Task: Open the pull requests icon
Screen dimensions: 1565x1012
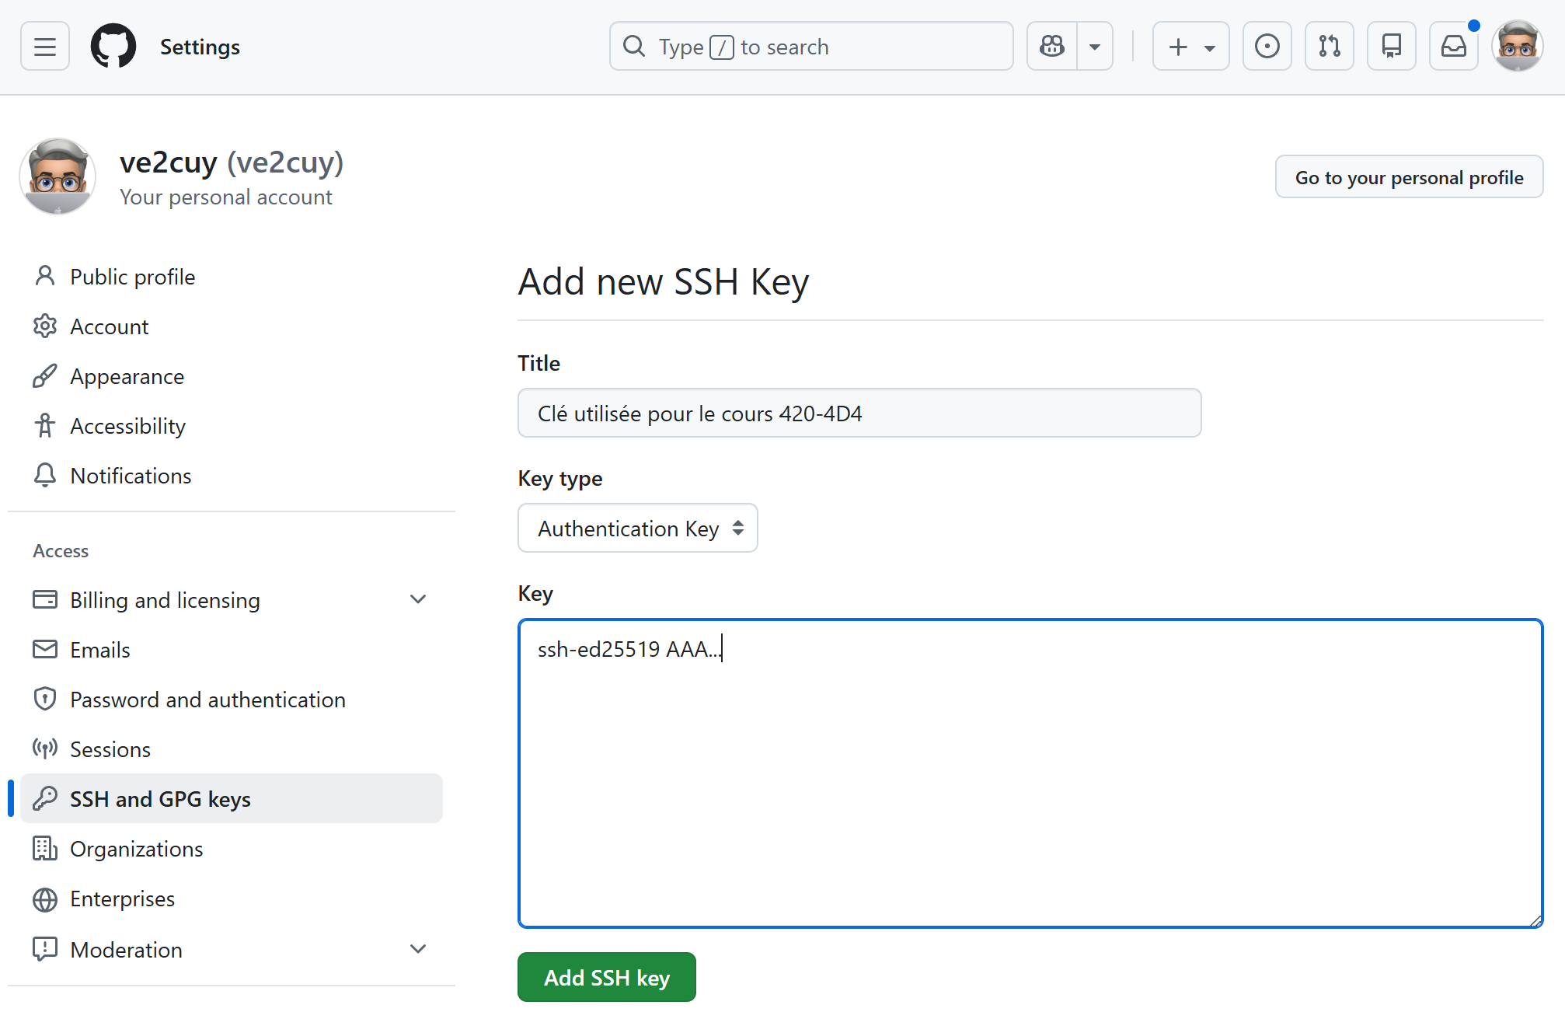Action: click(x=1329, y=46)
